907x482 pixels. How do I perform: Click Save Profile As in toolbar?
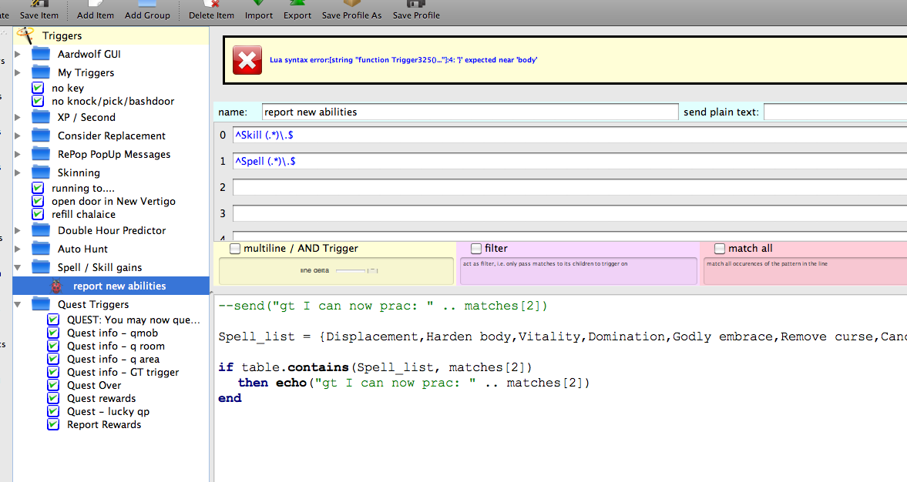pyautogui.click(x=351, y=11)
